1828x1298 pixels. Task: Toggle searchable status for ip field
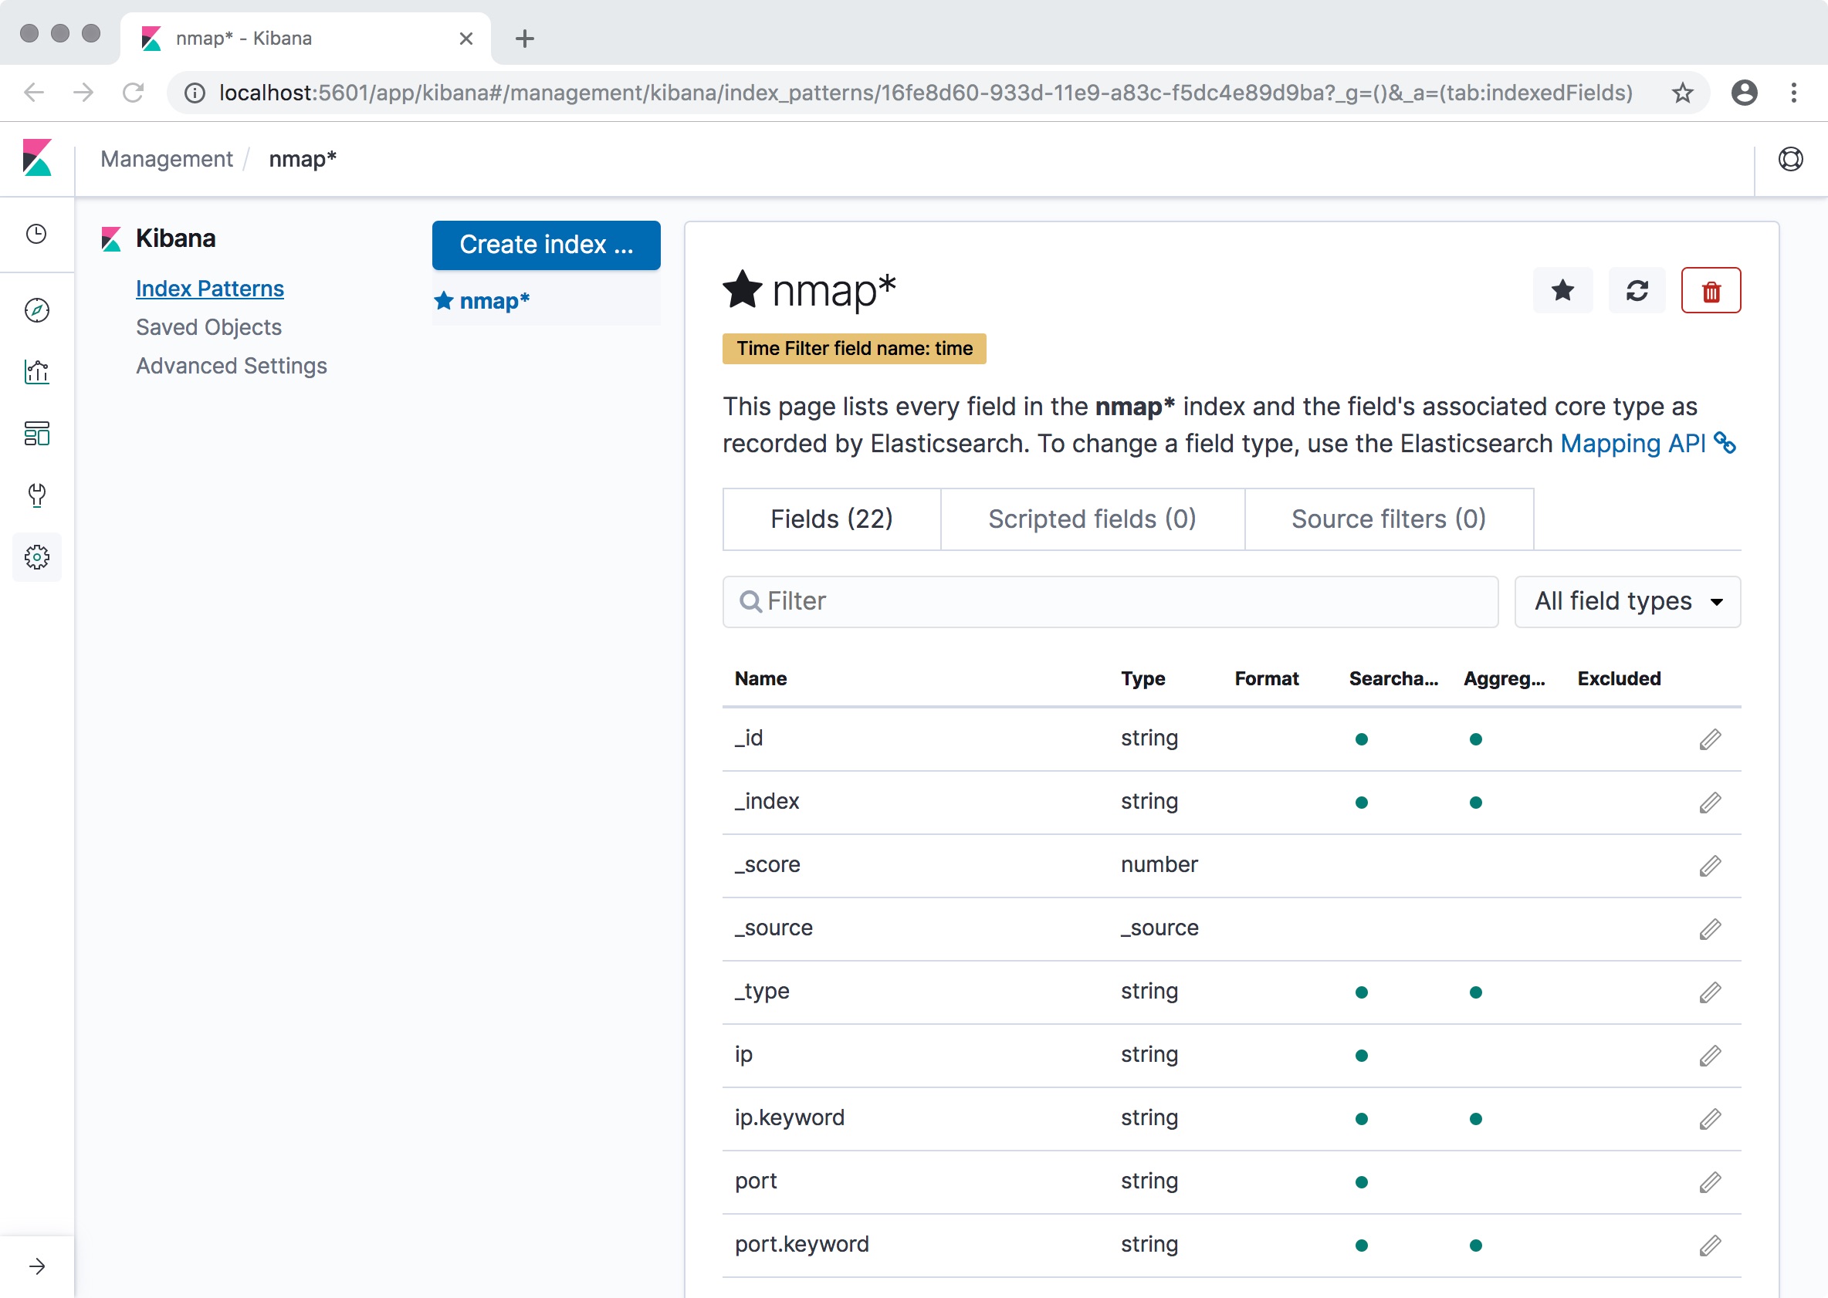point(1359,1053)
